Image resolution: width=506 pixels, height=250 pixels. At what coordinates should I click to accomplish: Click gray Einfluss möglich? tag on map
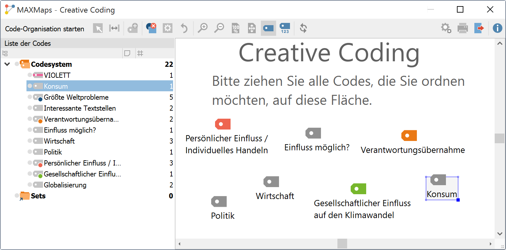pyautogui.click(x=313, y=133)
